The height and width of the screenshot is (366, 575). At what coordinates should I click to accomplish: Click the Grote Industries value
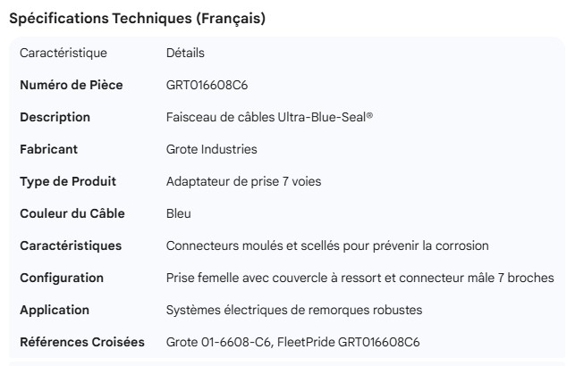[x=211, y=149]
